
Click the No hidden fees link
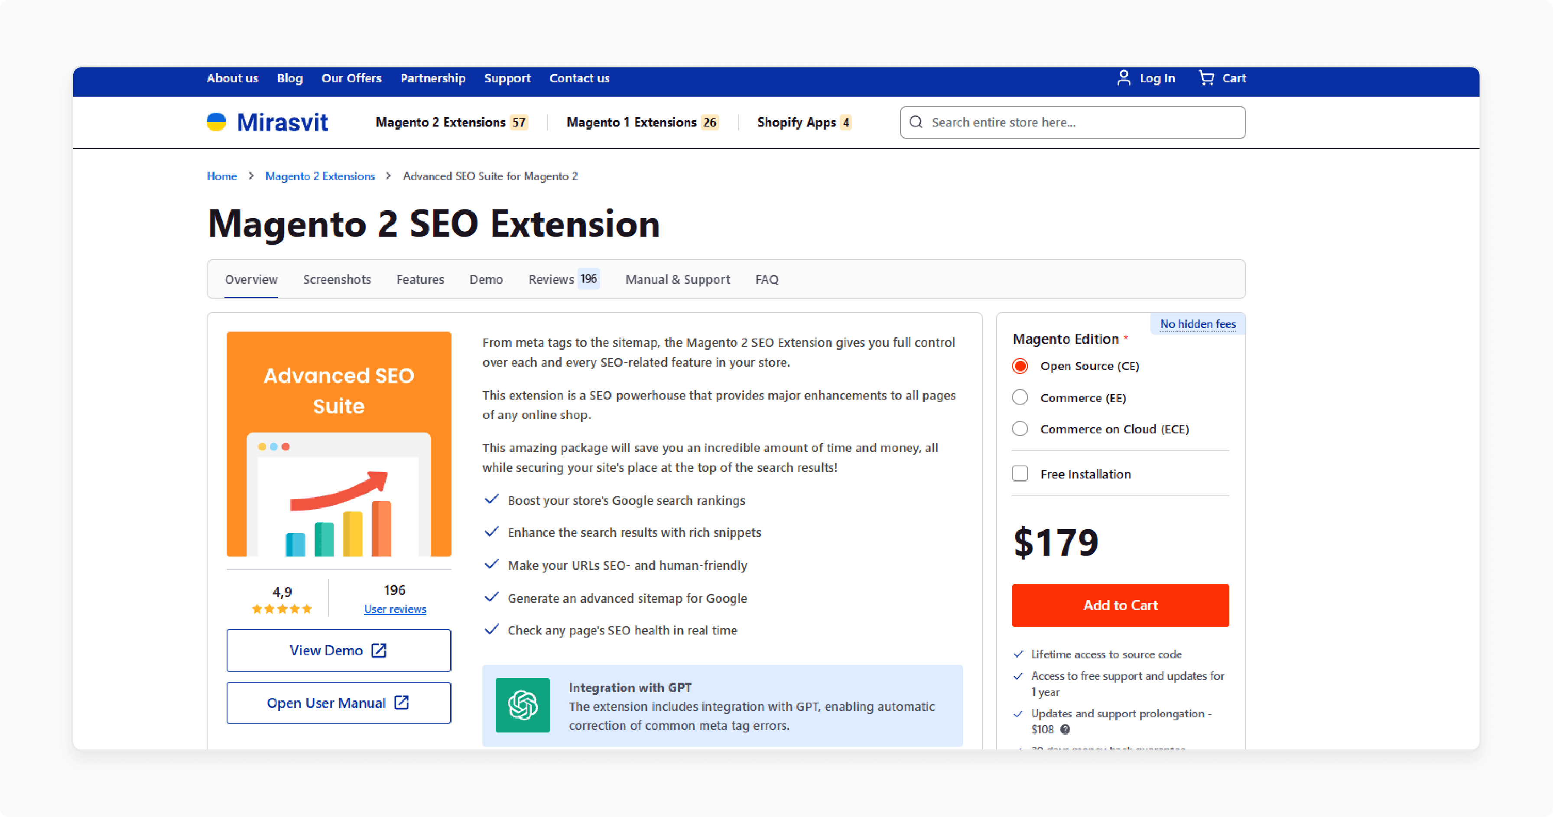point(1198,324)
